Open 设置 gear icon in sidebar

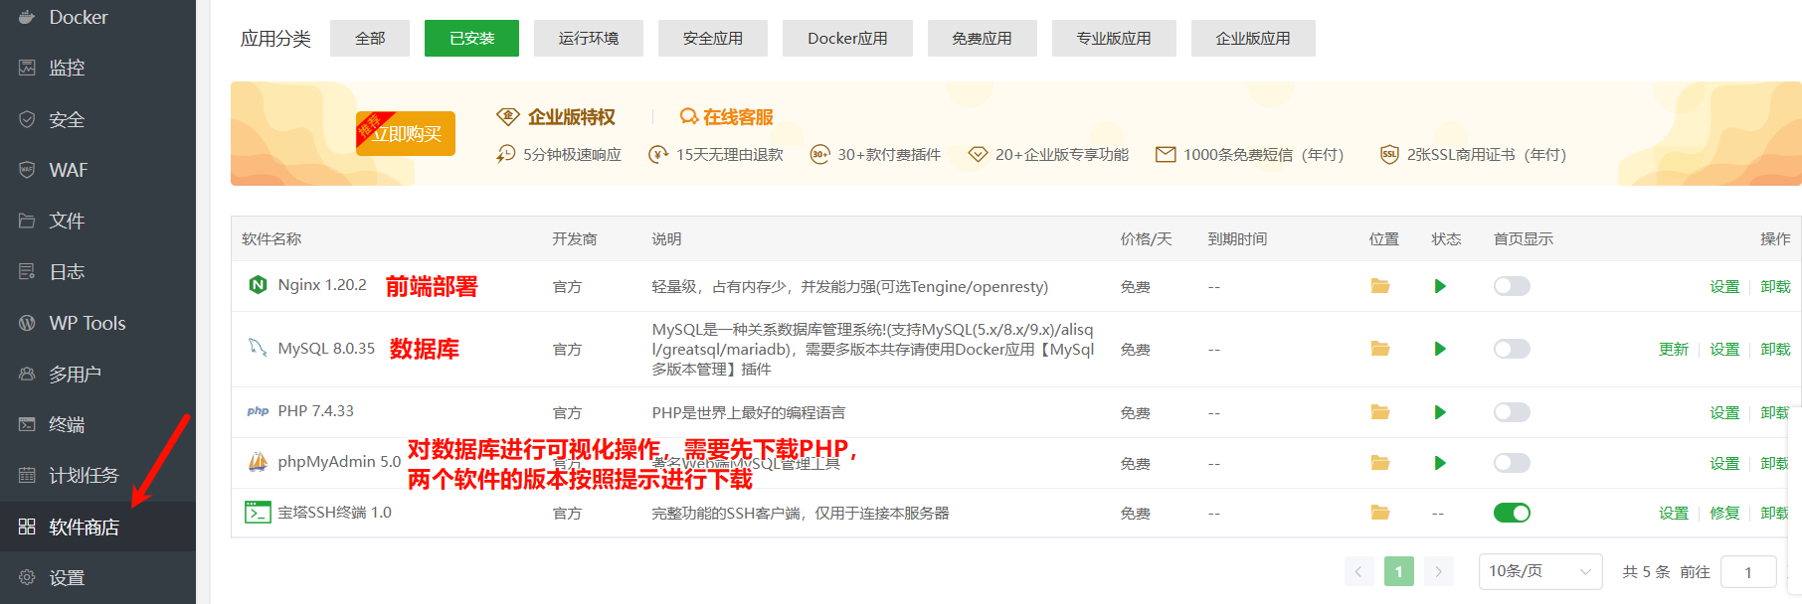pyautogui.click(x=27, y=577)
